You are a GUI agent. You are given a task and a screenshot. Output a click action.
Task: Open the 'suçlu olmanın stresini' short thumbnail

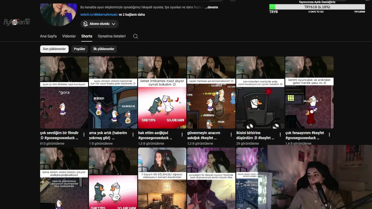113,92
